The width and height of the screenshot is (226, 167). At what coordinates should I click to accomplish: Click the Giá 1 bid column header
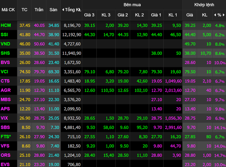[156, 15]
